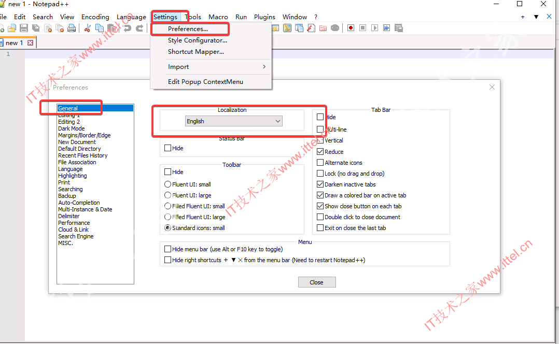This screenshot has height=344, width=559.
Task: Click the Copy toolbar icon
Action: coord(100,28)
